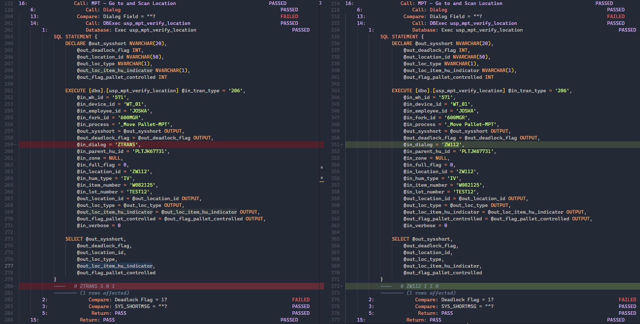
Task: Click 'DECLARE @out_sysshort' on line 336
Action: click(422, 43)
